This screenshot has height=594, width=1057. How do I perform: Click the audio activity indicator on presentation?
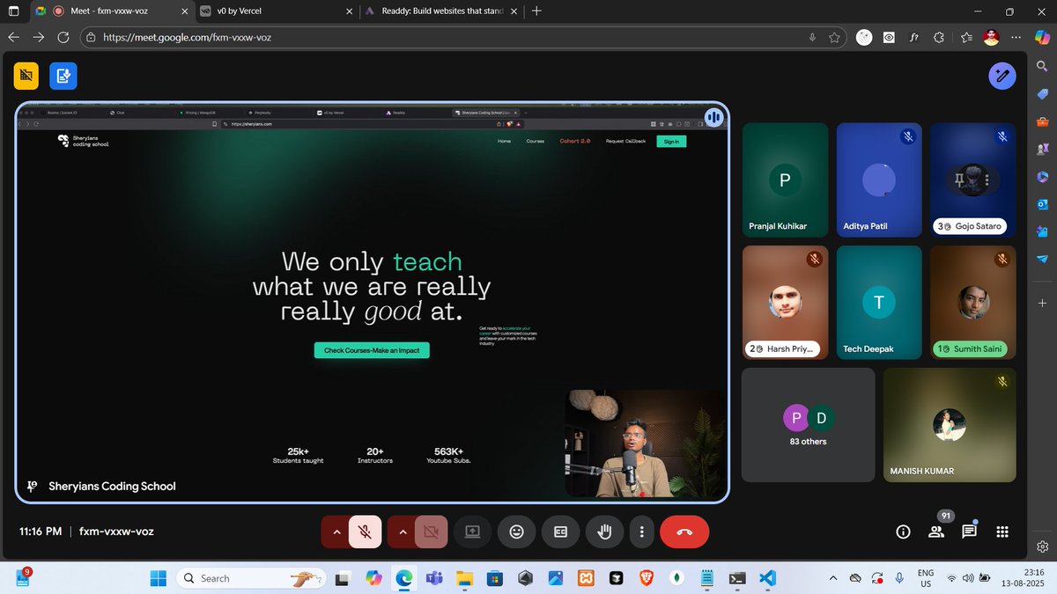(x=713, y=118)
